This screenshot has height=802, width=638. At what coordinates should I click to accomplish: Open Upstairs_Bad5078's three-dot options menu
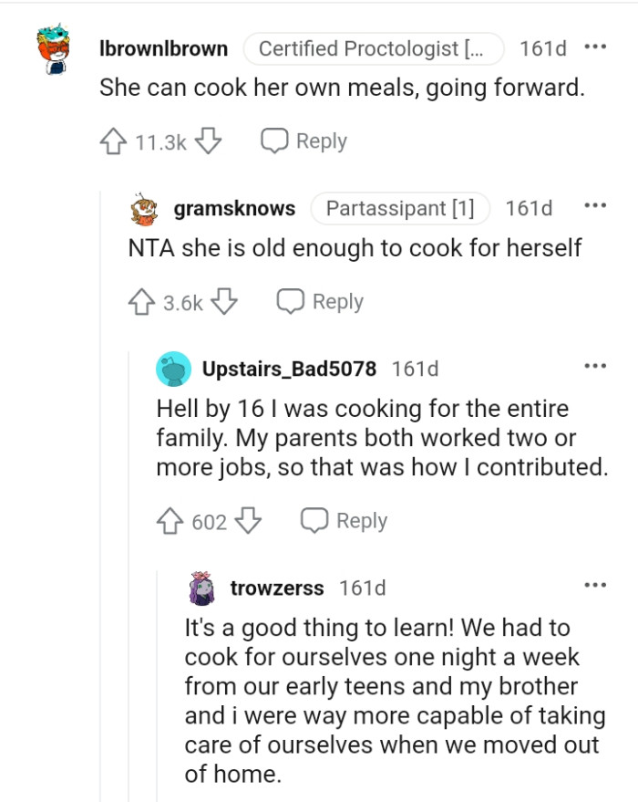coord(595,364)
